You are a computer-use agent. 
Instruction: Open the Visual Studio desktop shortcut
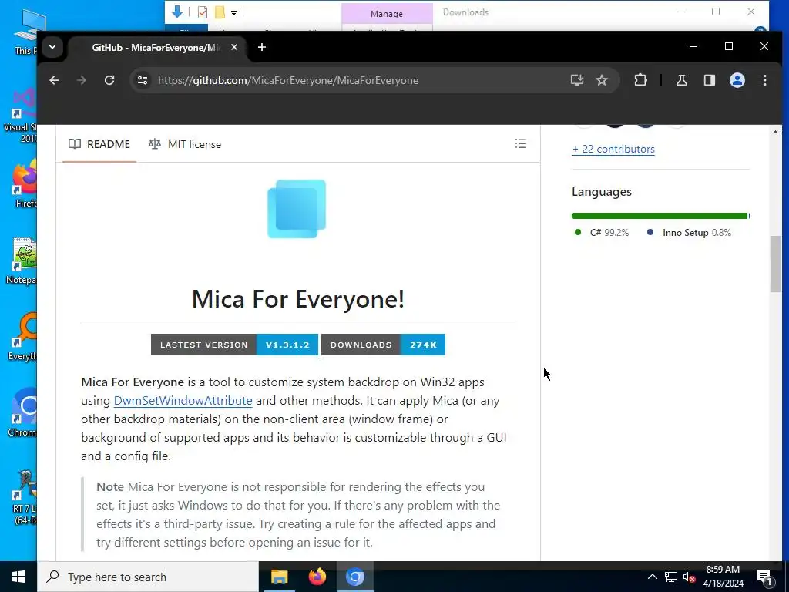click(22, 116)
